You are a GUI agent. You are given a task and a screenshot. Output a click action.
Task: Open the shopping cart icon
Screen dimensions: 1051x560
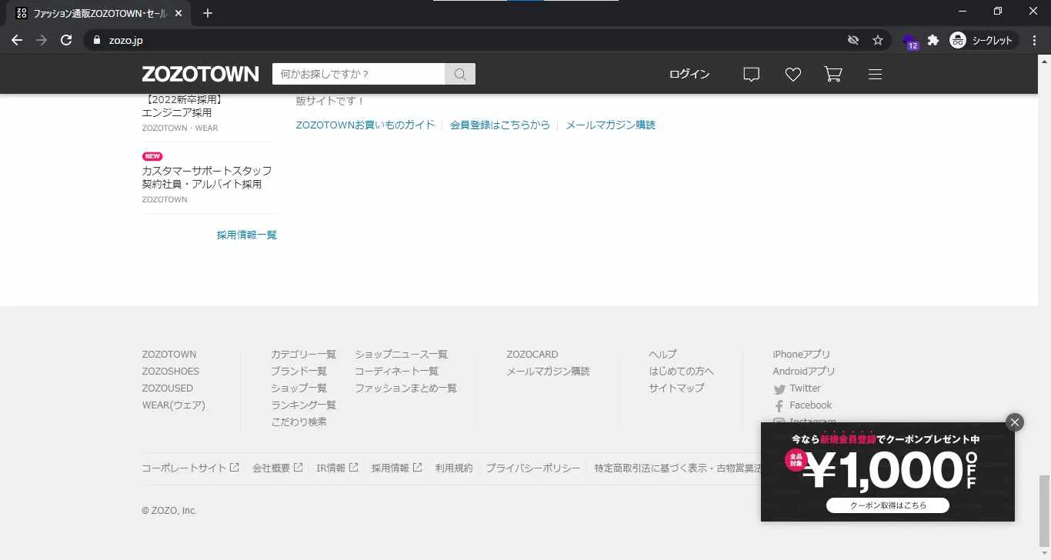coord(833,75)
